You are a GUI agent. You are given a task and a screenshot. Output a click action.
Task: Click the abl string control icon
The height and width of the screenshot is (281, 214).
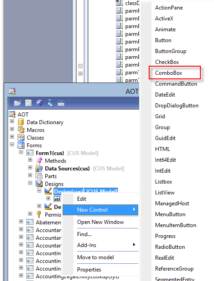tap(57, 199)
